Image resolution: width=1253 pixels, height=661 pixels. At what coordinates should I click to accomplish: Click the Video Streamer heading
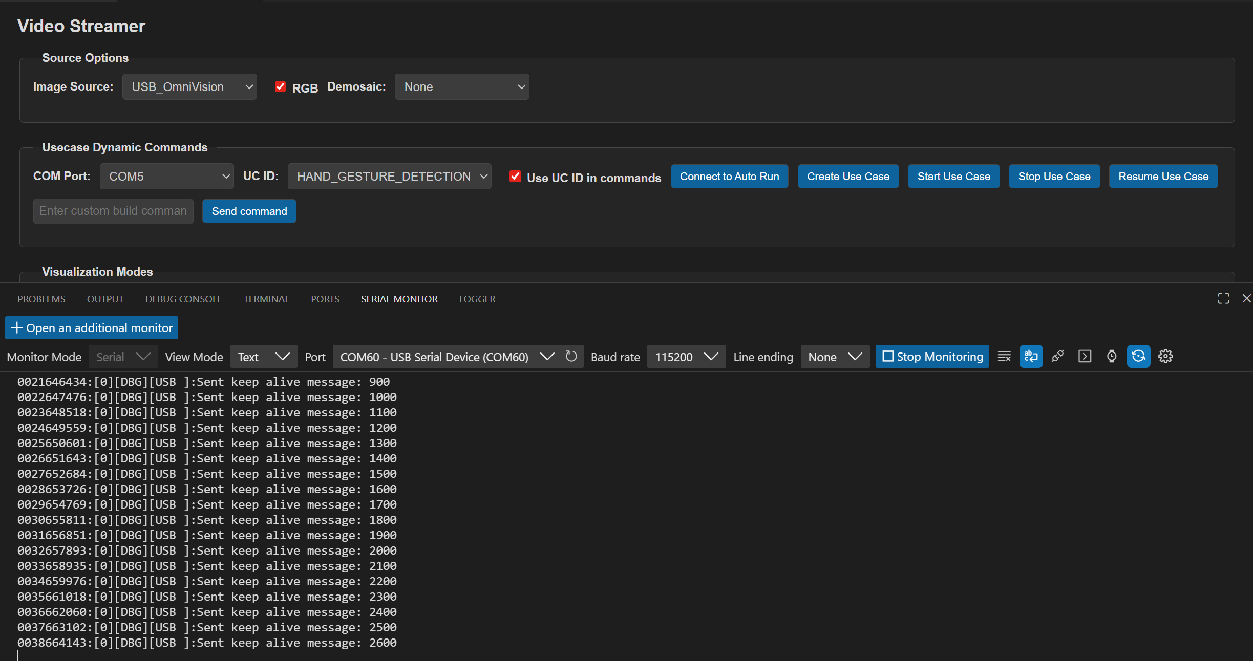81,26
